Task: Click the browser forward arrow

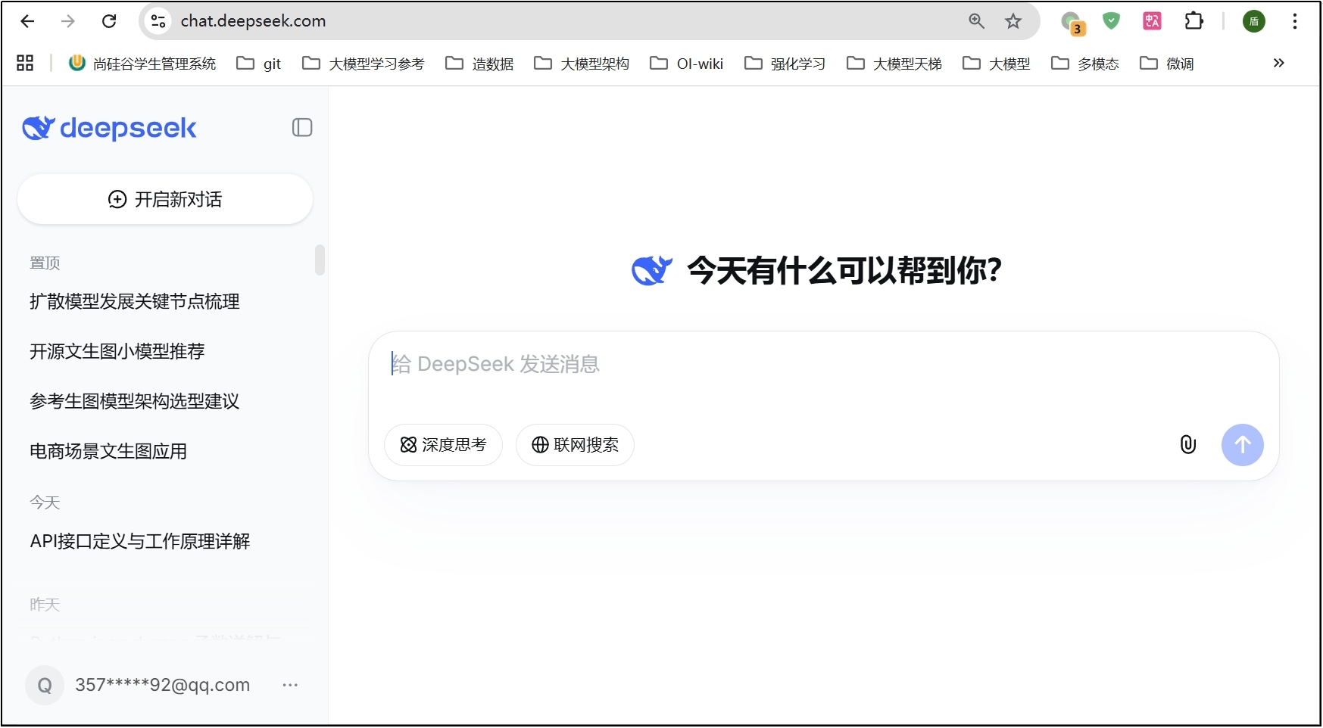Action: click(68, 21)
